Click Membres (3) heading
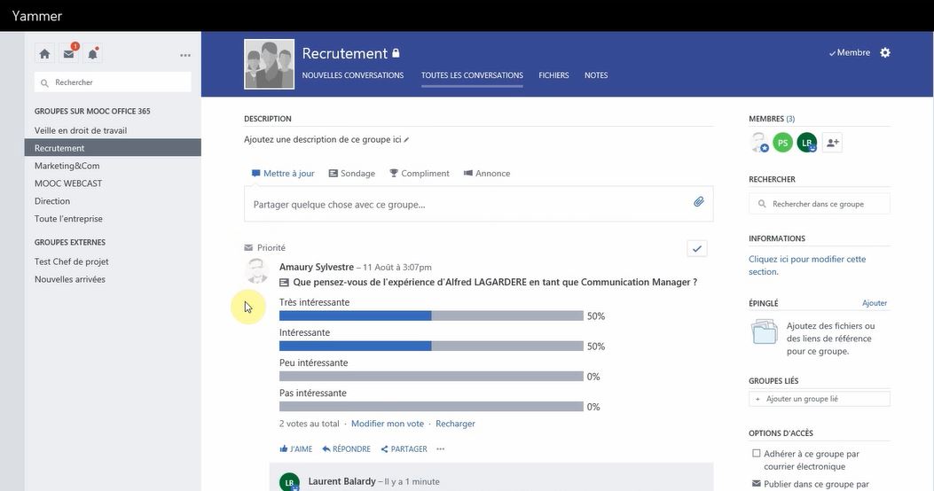Viewport: 934px width, 491px height. [772, 119]
